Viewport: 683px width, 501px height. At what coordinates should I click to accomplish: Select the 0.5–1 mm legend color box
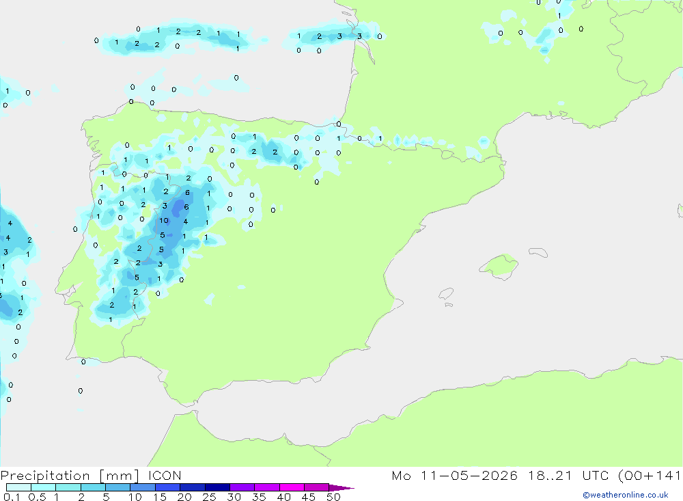44,487
